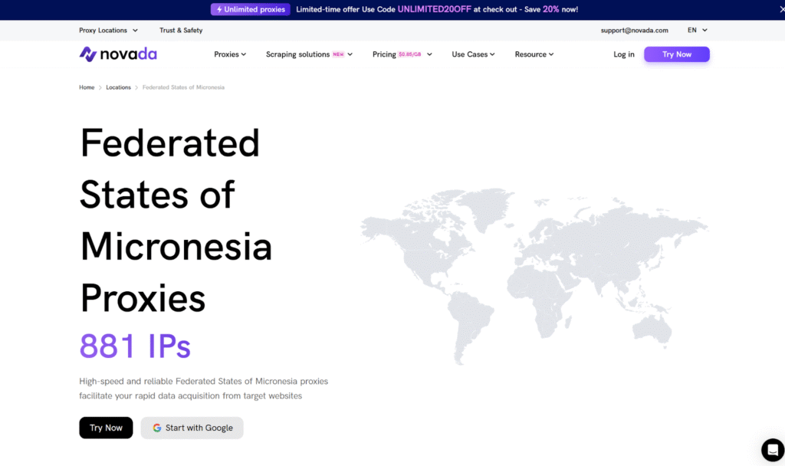The height and width of the screenshot is (466, 785).
Task: Go to Locations breadcrumb
Action: (x=118, y=87)
